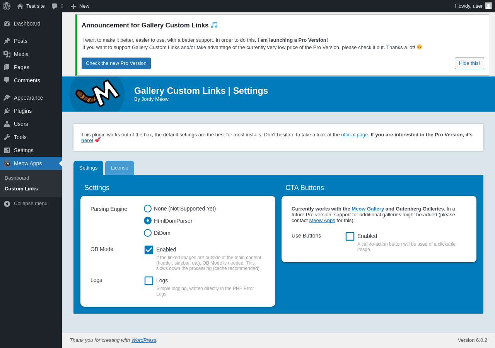Screen dimensions: 495x348
Task: Click the Hide this! button
Action: click(469, 63)
